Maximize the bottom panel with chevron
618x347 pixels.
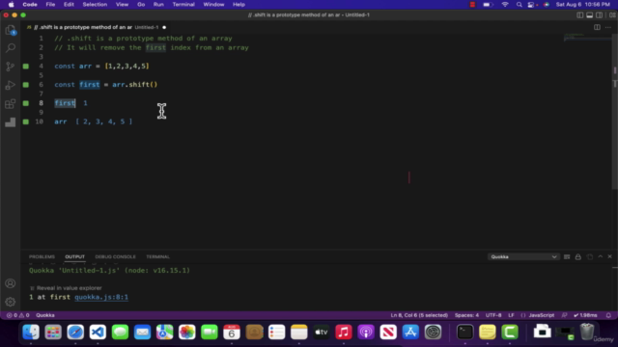pyautogui.click(x=601, y=256)
